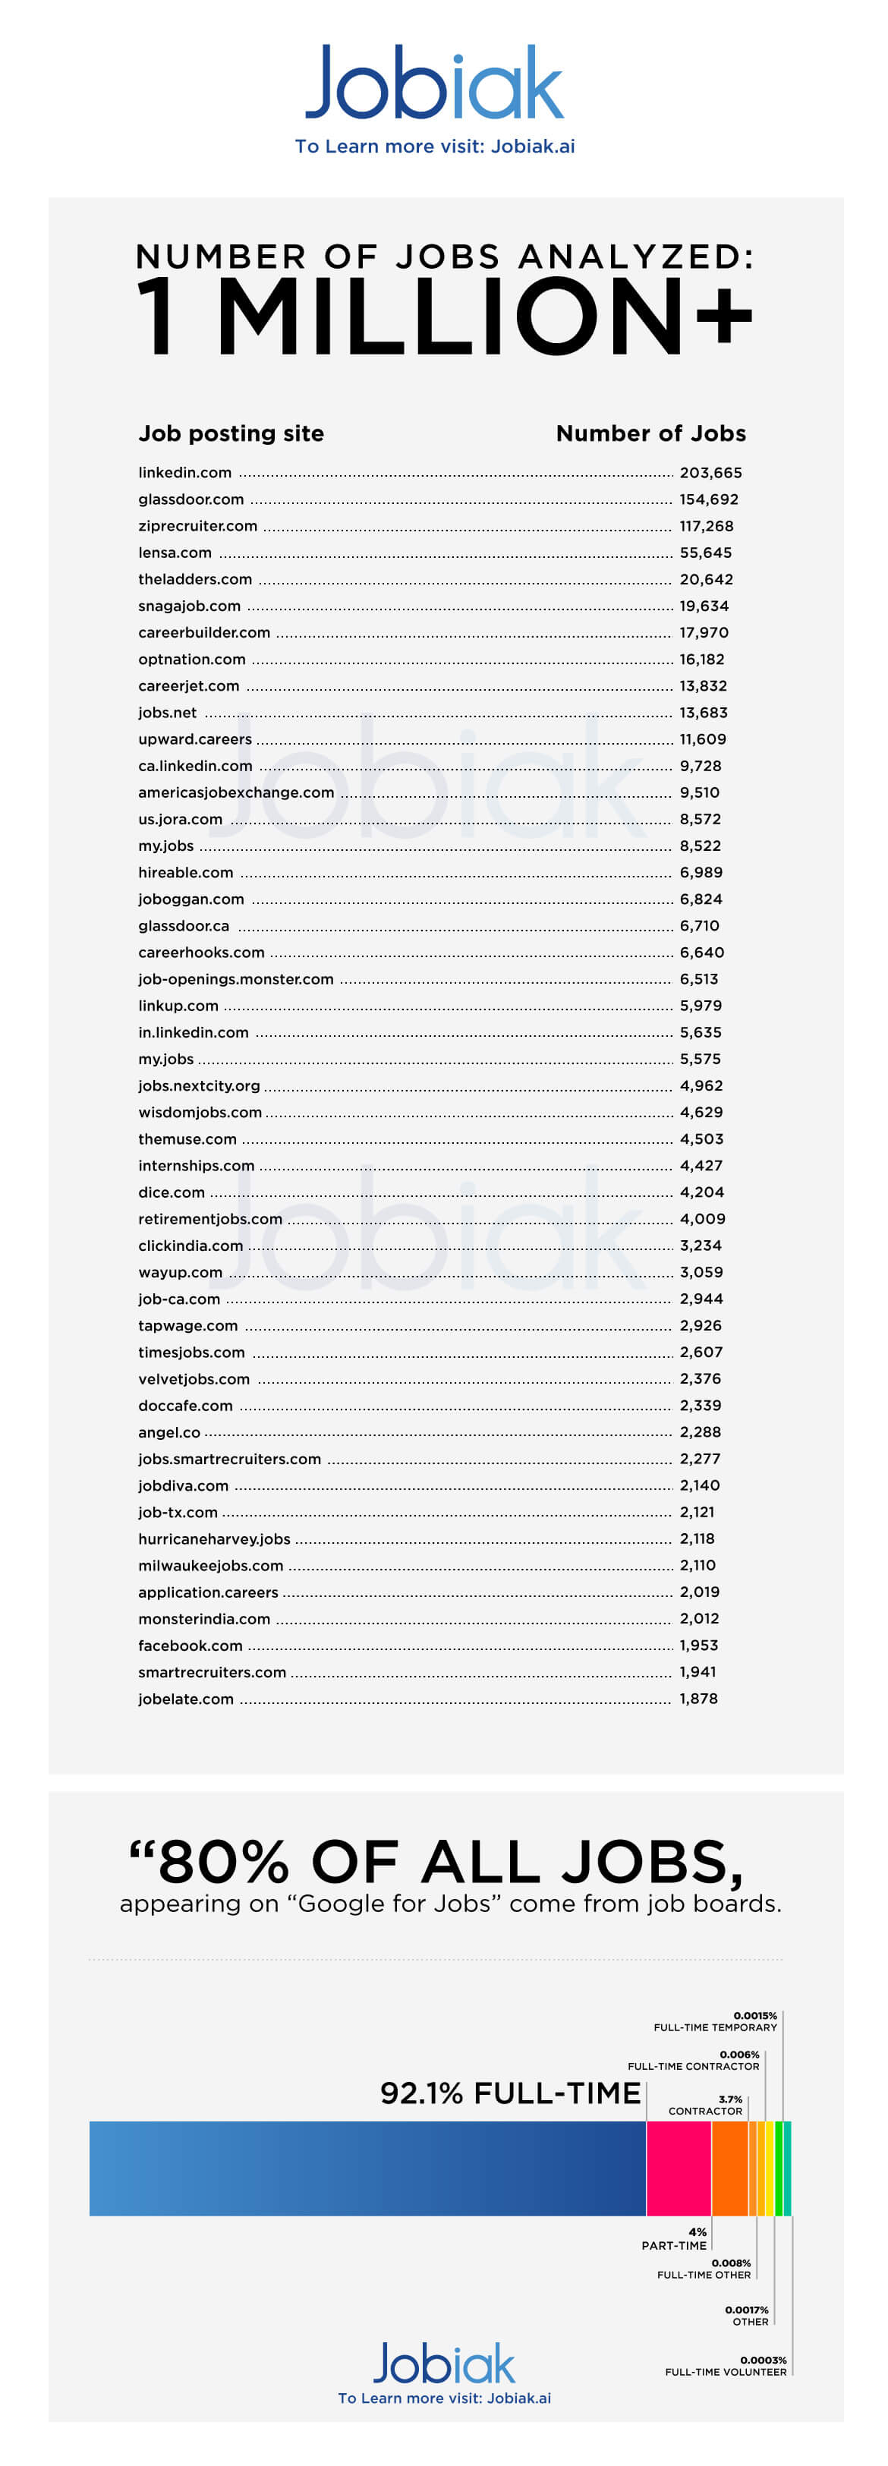Viewport: 888px width, 2466px height.
Task: Click the careerbuilder.com listing
Action: 204,633
